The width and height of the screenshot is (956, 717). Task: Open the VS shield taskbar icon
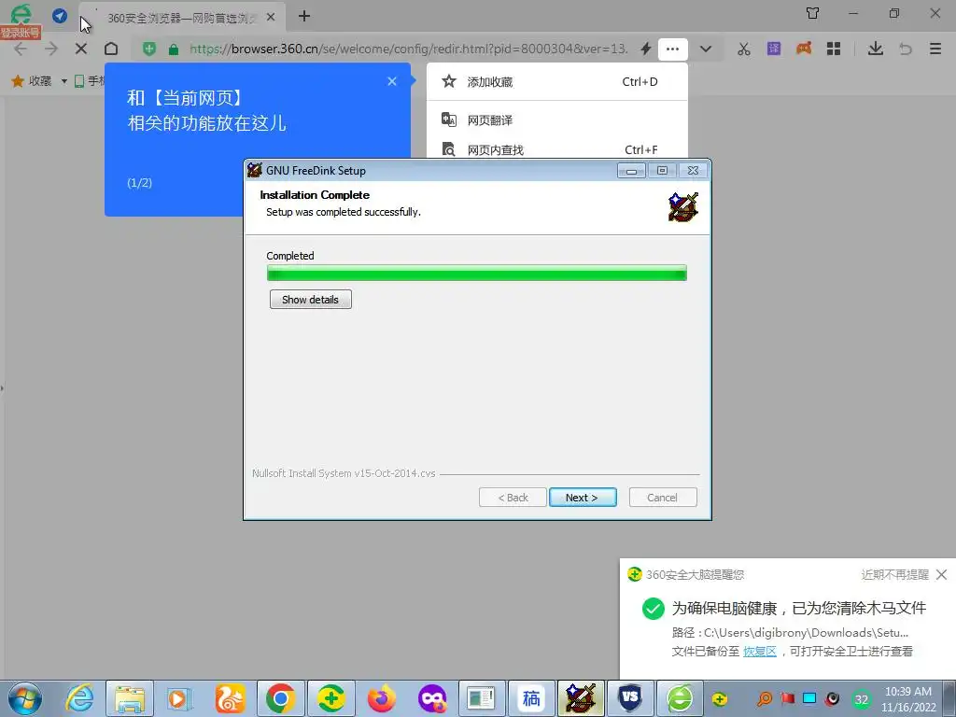click(x=630, y=698)
